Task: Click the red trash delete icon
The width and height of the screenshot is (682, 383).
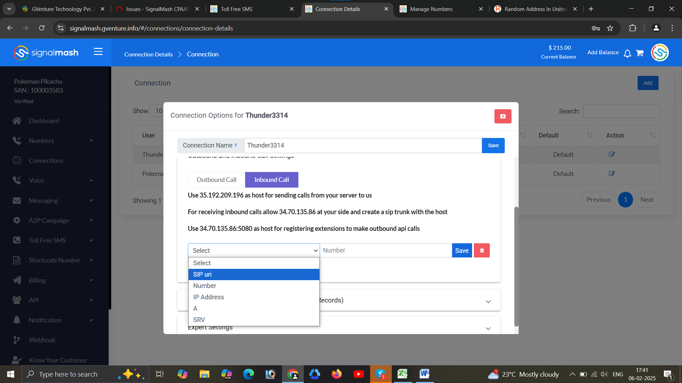Action: tap(482, 250)
